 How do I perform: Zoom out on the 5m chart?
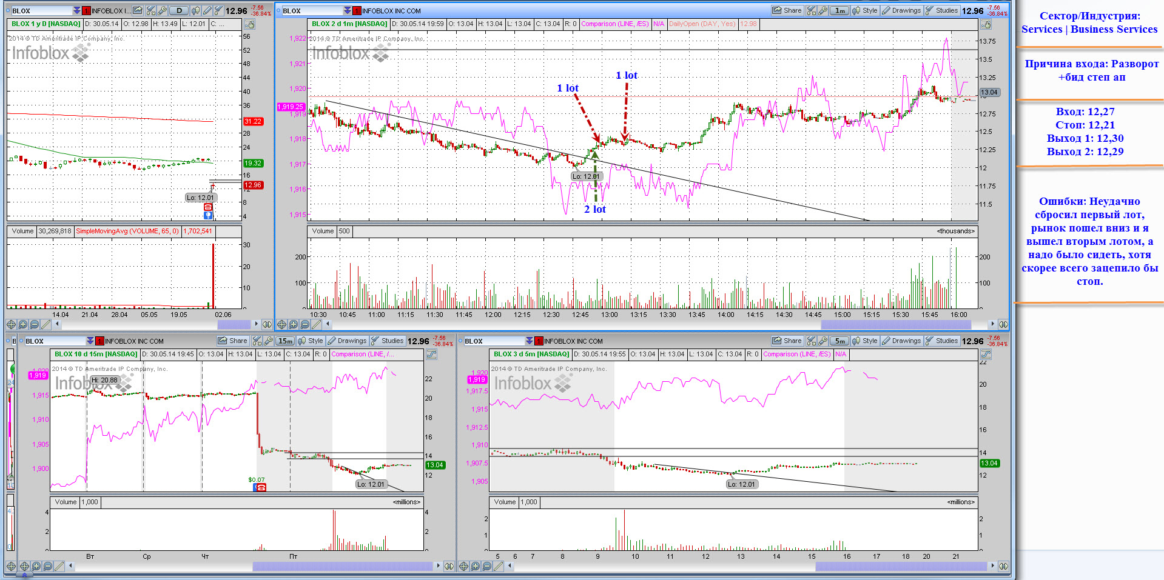click(x=487, y=566)
